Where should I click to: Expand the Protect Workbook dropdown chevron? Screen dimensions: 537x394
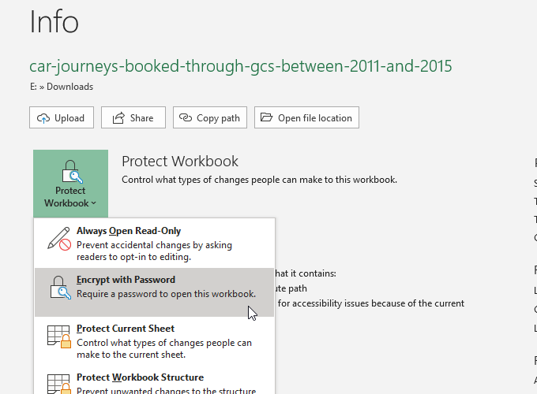click(94, 203)
